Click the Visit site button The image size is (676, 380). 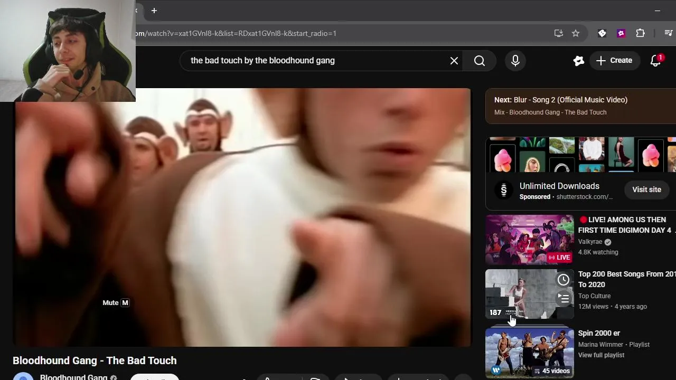point(646,189)
